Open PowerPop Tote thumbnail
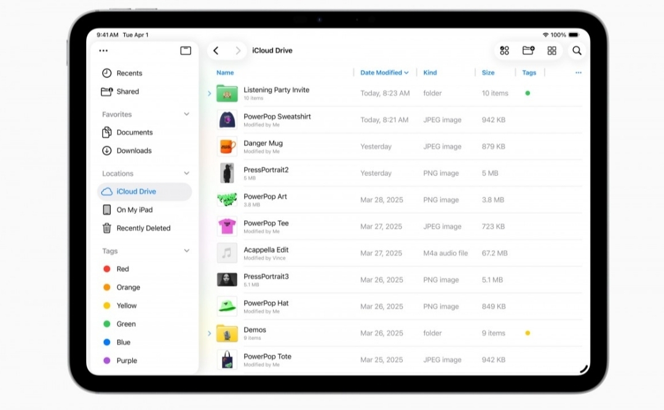Screen dimensions: 664x410 [227, 360]
